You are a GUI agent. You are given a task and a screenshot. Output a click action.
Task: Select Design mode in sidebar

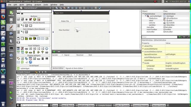click(11, 28)
